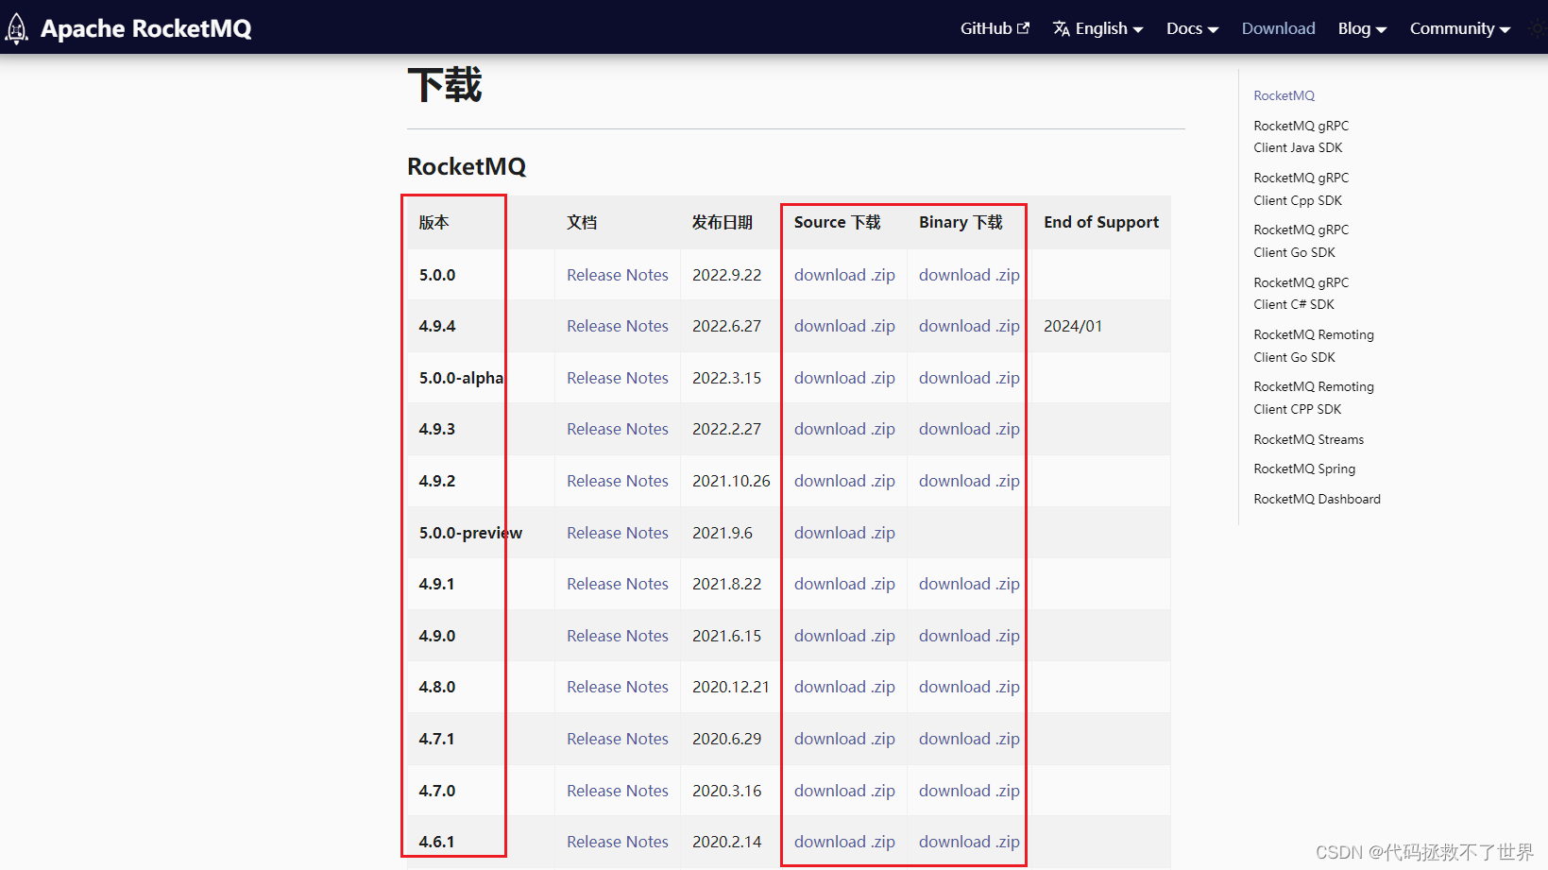Download binary zip for version 4.6.1
Image resolution: width=1548 pixels, height=870 pixels.
point(969,842)
